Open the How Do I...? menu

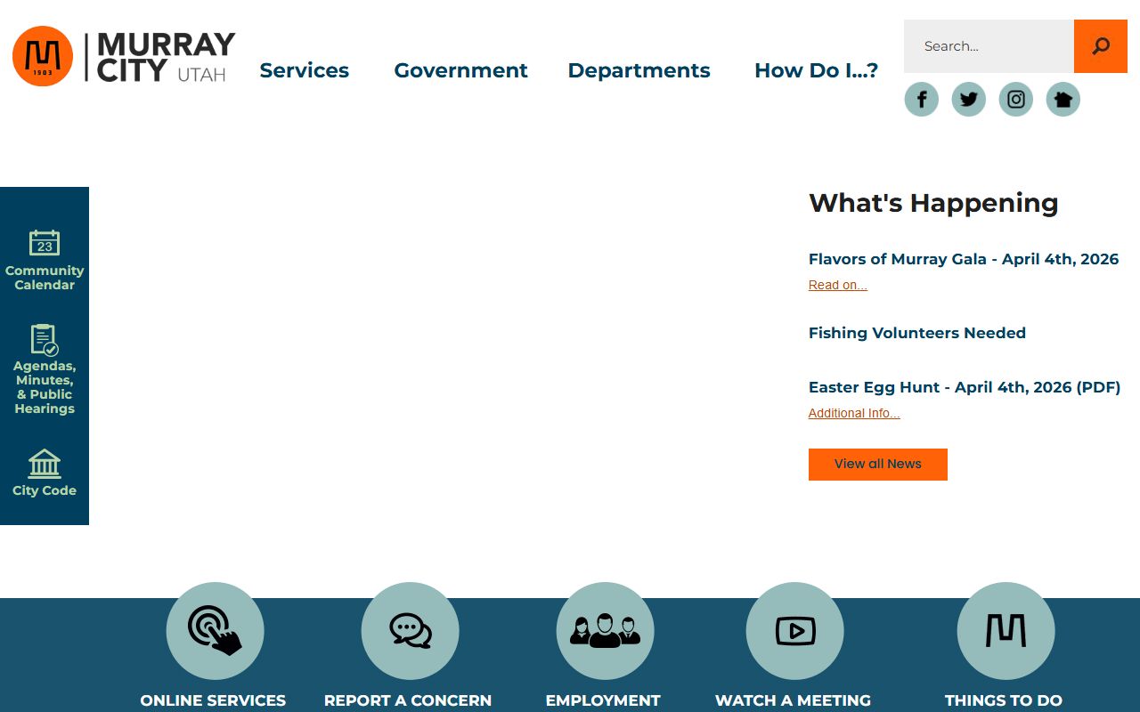click(816, 70)
